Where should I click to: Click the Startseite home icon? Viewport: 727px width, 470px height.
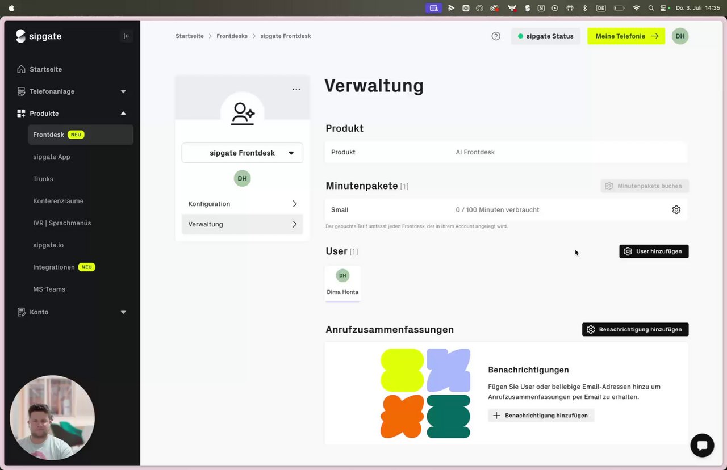[x=21, y=69]
